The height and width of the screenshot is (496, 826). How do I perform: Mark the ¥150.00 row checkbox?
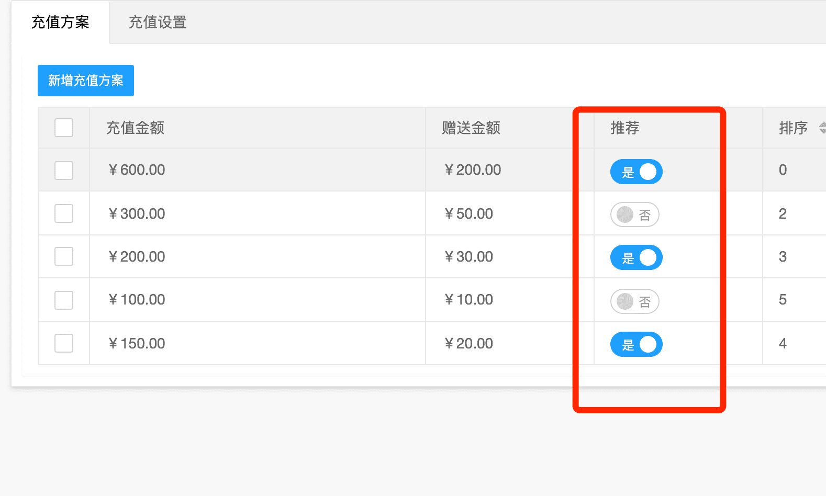(x=64, y=343)
